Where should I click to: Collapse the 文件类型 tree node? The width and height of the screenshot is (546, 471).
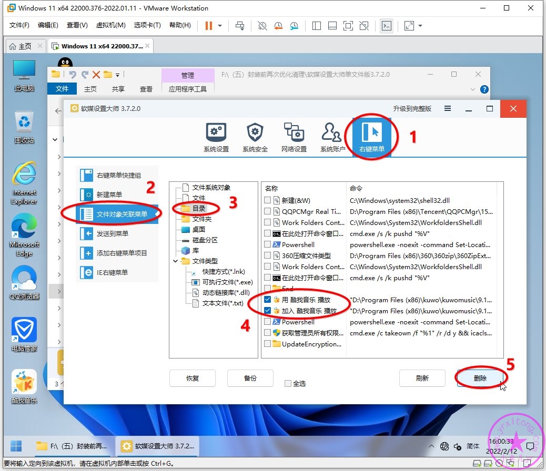(x=176, y=261)
